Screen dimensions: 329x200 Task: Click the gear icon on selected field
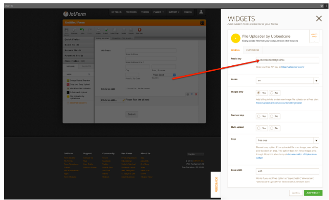(188, 94)
